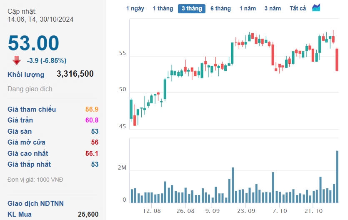Viewport: 348px width, 220px height.
Task: Show the Tất cả time range
Action: pos(298,8)
